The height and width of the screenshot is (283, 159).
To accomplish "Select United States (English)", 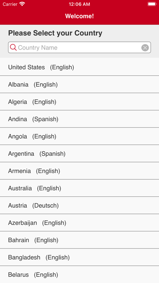I will point(79,67).
